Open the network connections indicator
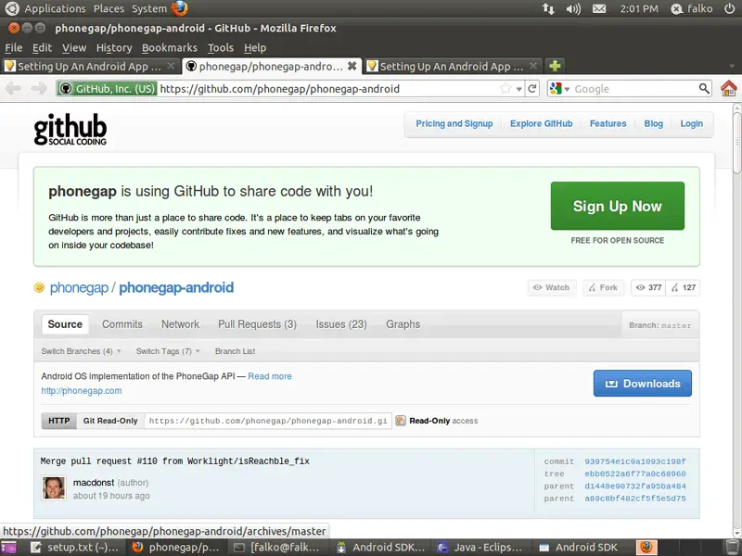Screen dimensions: 742x556 548,8
